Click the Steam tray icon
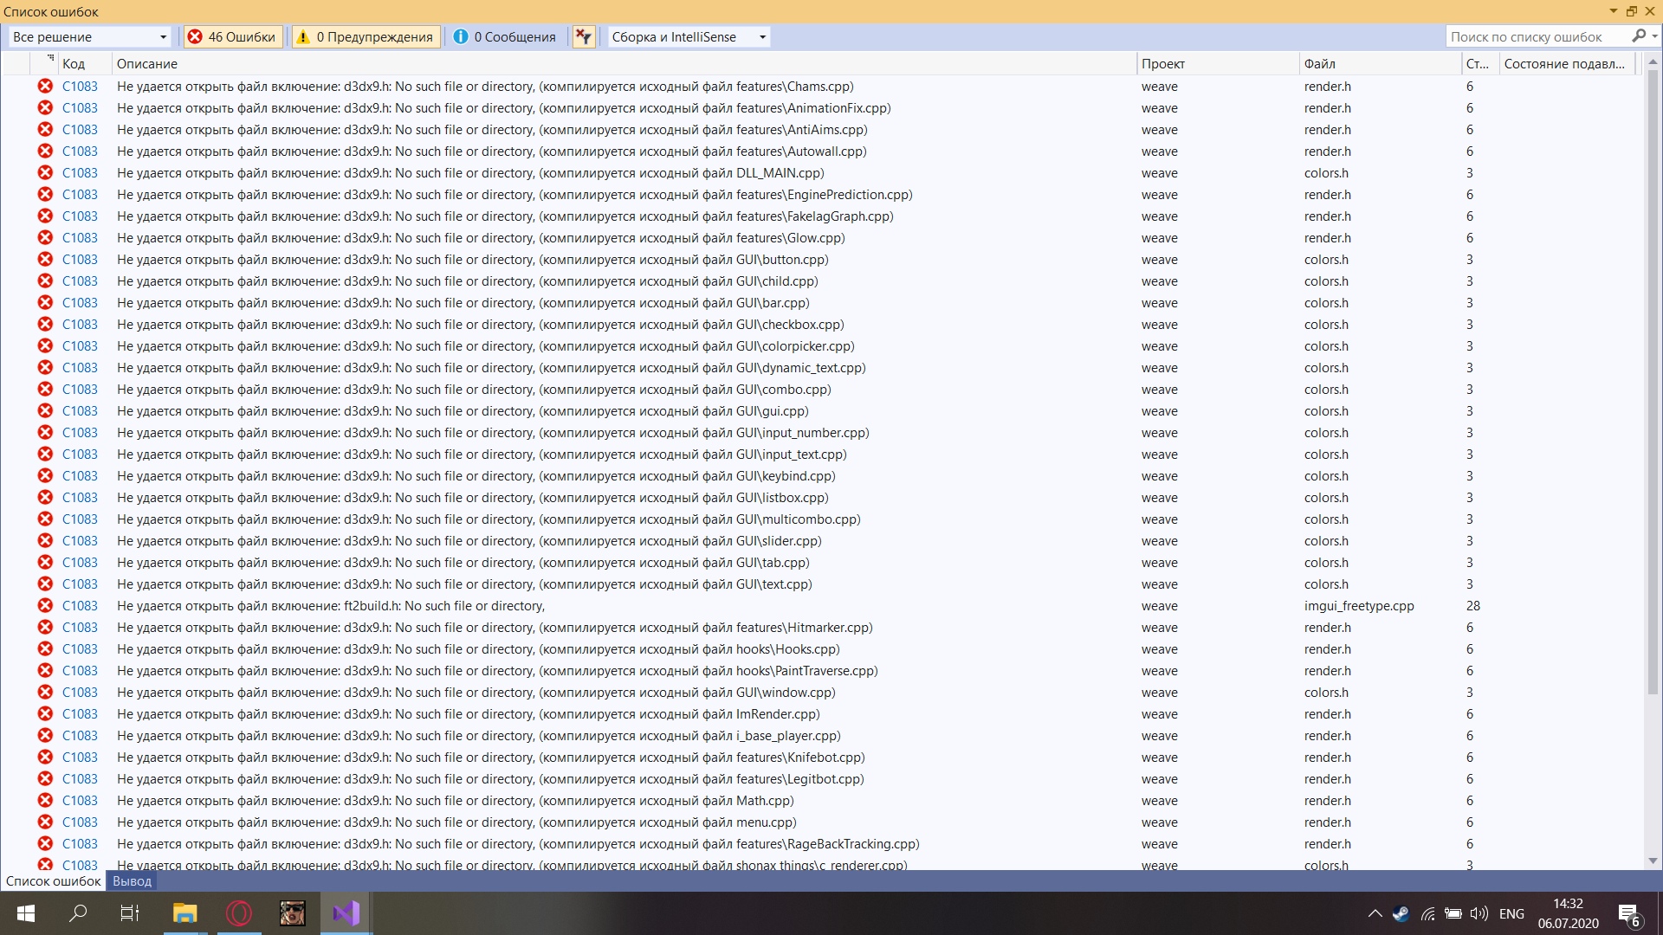This screenshot has height=935, width=1663. tap(1401, 913)
